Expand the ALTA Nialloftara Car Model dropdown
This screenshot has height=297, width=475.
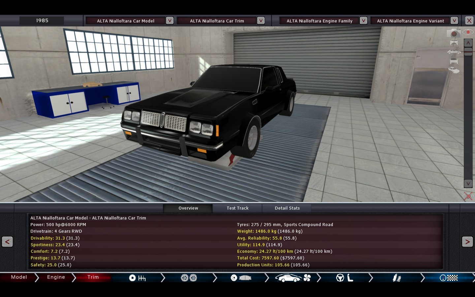[x=170, y=21]
